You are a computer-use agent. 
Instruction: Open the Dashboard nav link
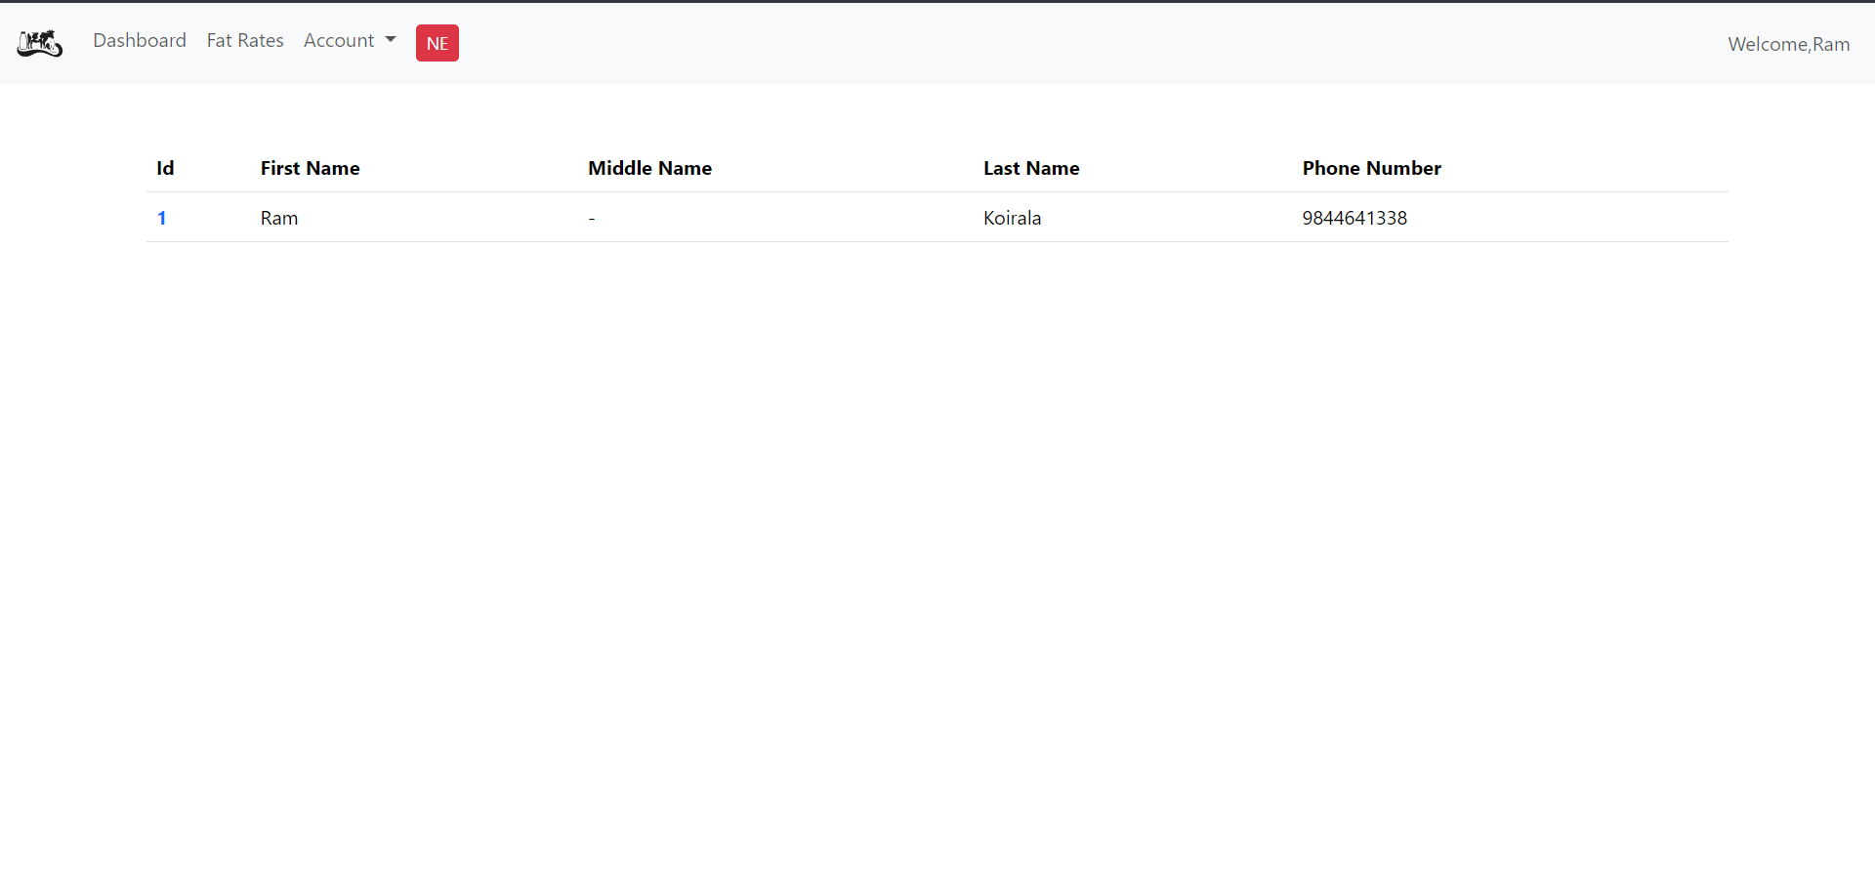pos(140,40)
